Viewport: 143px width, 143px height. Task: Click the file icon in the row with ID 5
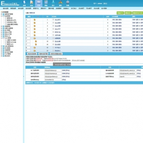pyautogui.click(x=35, y=32)
